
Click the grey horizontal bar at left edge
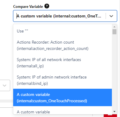(x=7, y=101)
